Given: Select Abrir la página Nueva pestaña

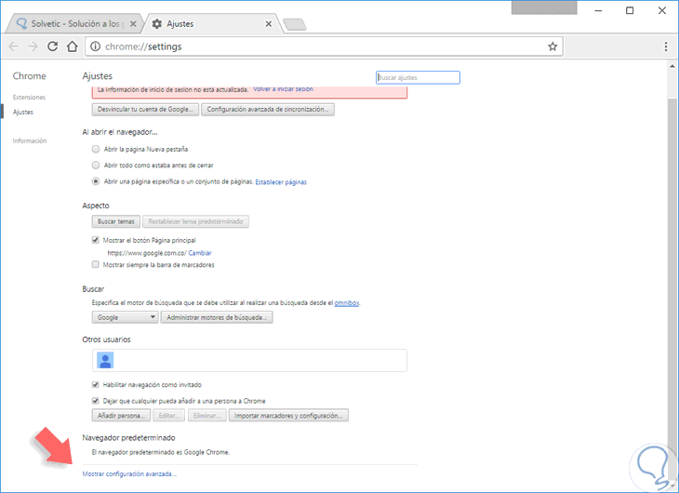Looking at the screenshot, I should coord(96,149).
